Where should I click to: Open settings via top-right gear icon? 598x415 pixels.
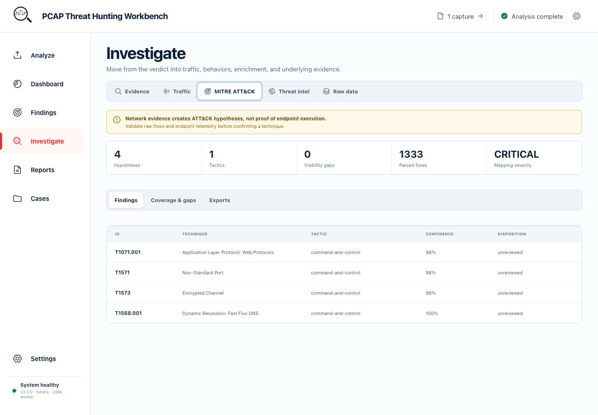(x=576, y=16)
